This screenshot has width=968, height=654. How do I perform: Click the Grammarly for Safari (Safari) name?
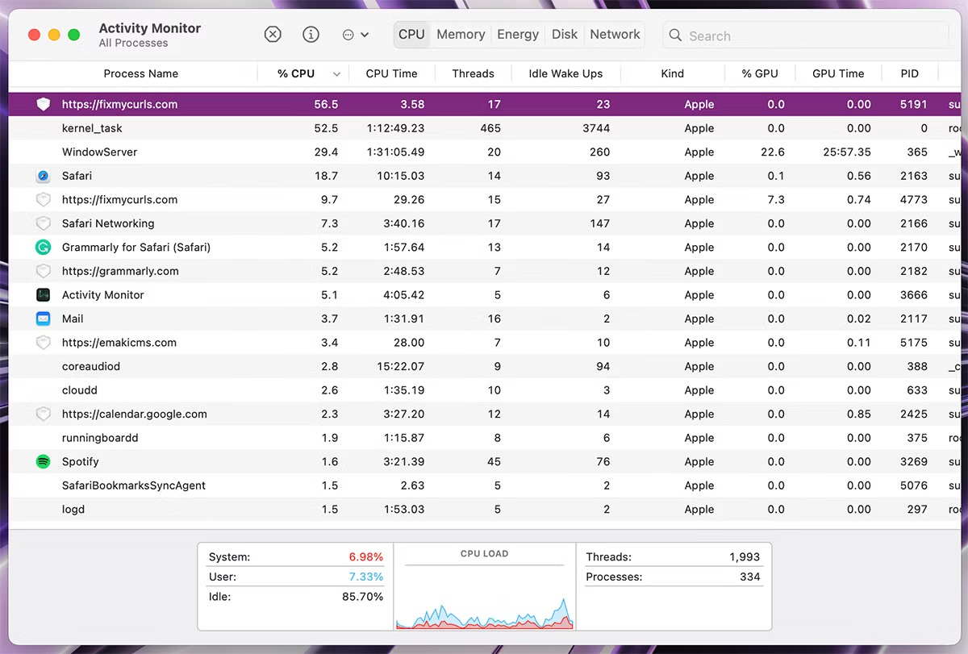136,248
